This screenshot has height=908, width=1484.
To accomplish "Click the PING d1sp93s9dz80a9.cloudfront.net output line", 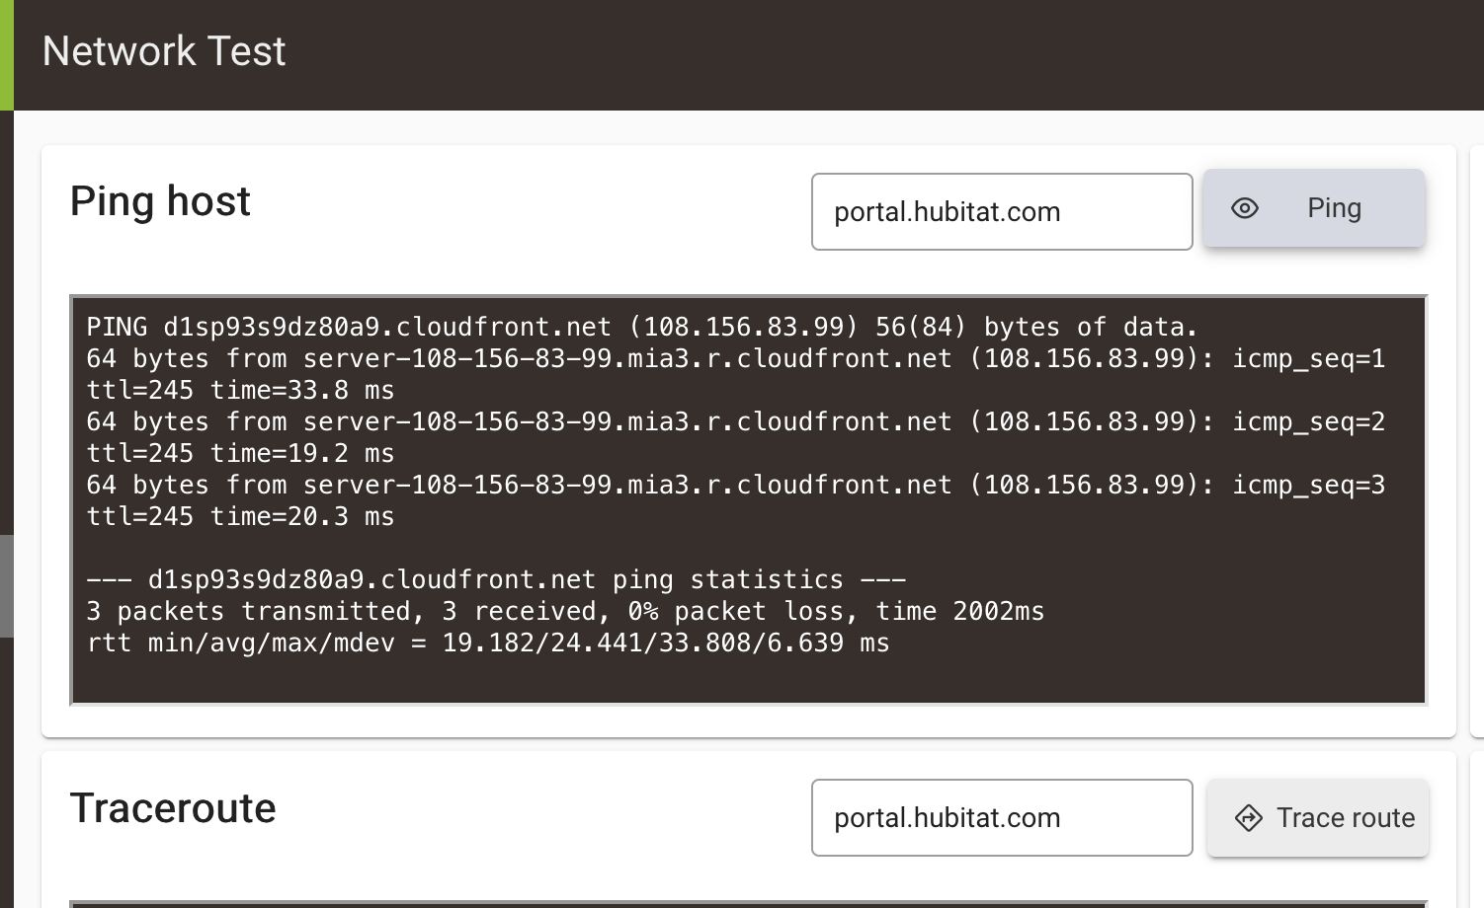I will pyautogui.click(x=641, y=327).
